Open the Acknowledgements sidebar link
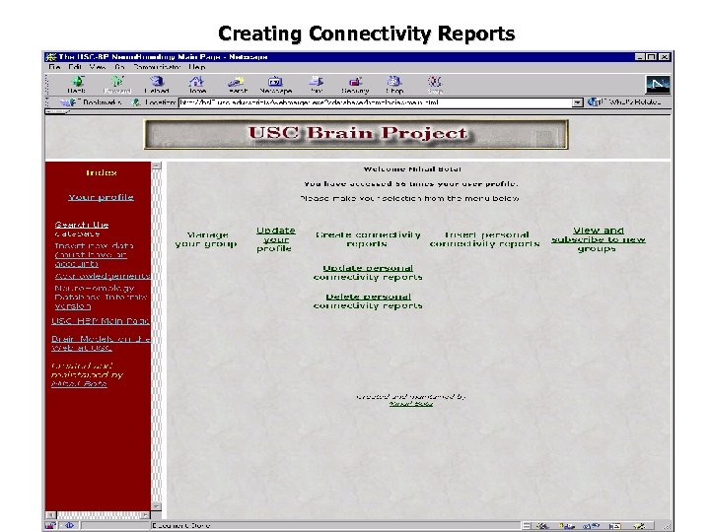This screenshot has height=532, width=710. click(103, 276)
